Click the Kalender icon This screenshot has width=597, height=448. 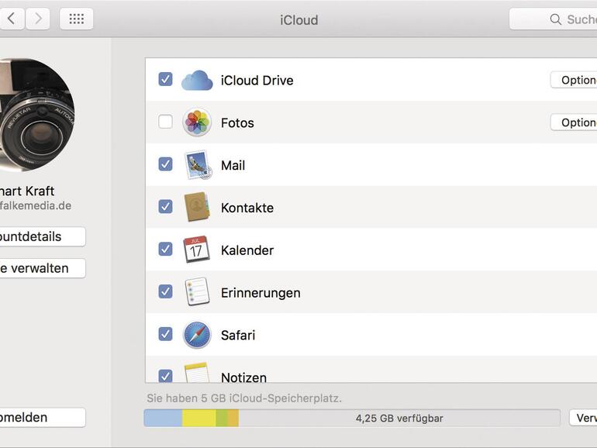pos(197,250)
